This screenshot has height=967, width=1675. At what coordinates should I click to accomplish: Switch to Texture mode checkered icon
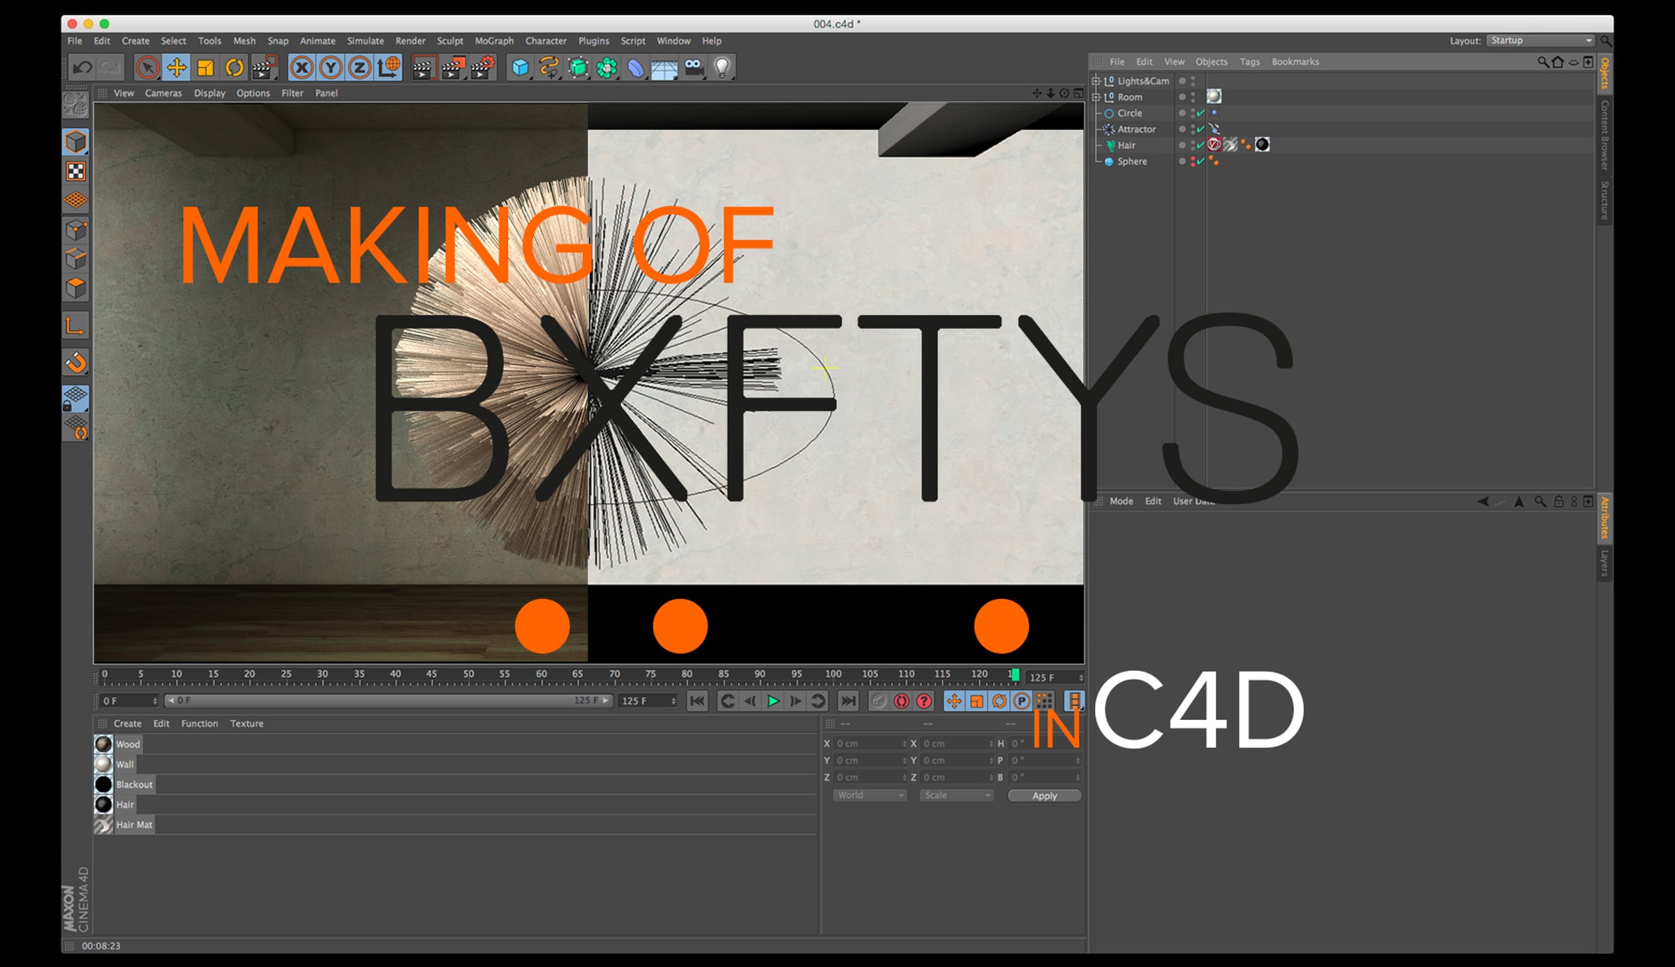tap(75, 171)
